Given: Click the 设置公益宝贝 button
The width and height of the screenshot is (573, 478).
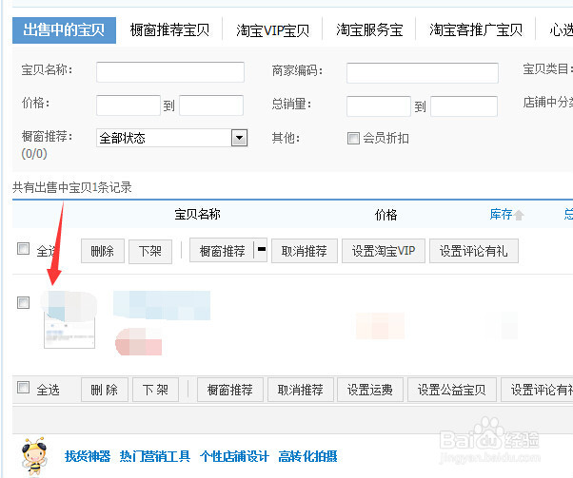Looking at the screenshot, I should coord(452,390).
